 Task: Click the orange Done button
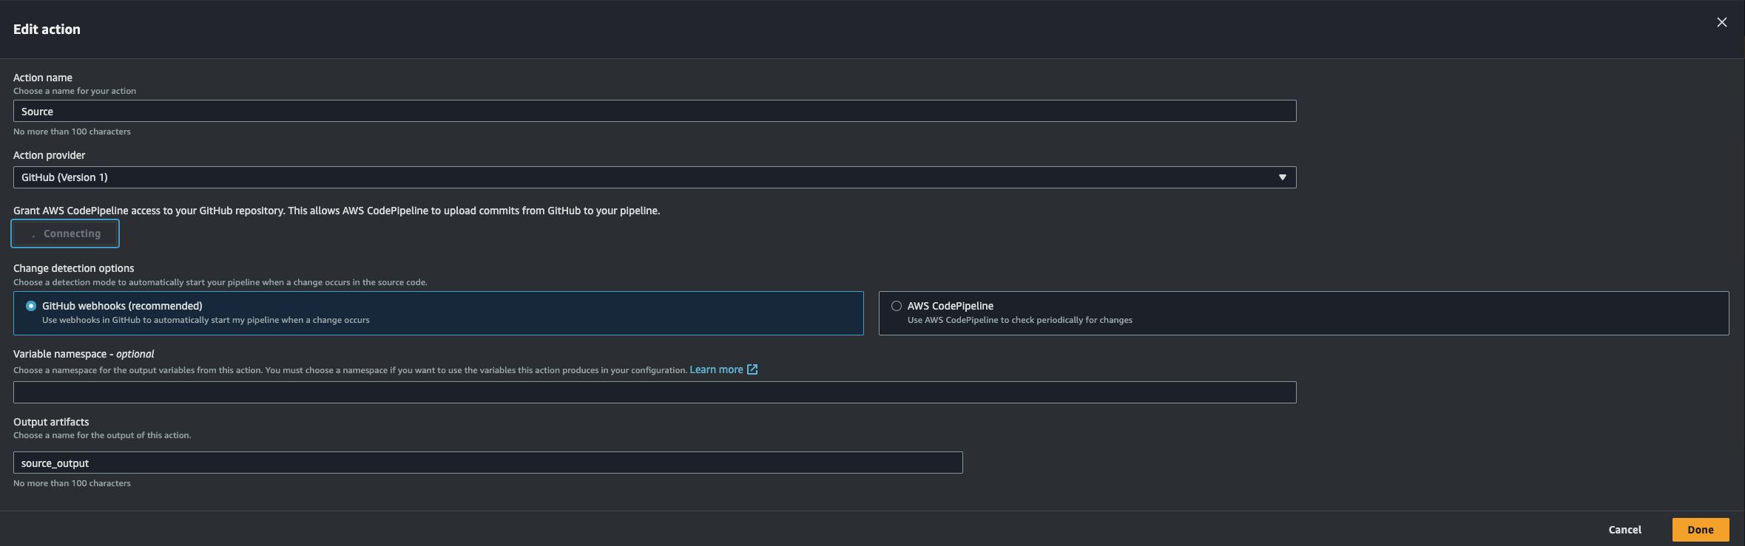pos(1701,530)
